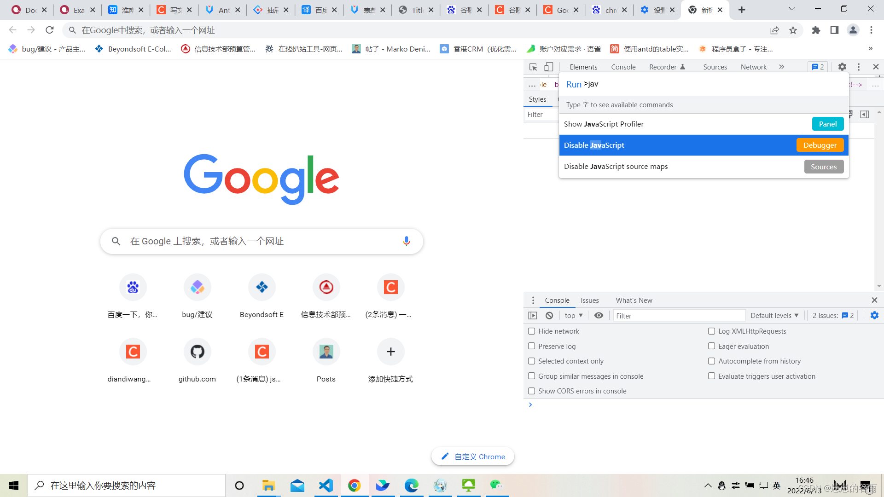Show console sidebar icon
The height and width of the screenshot is (497, 884).
point(533,316)
